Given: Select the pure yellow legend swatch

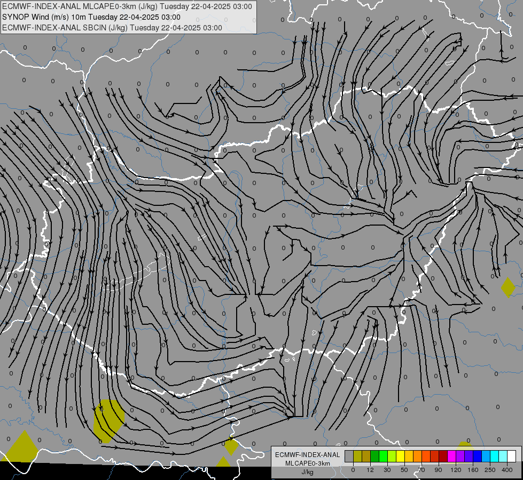Looking at the screenshot, I should pos(401,456).
